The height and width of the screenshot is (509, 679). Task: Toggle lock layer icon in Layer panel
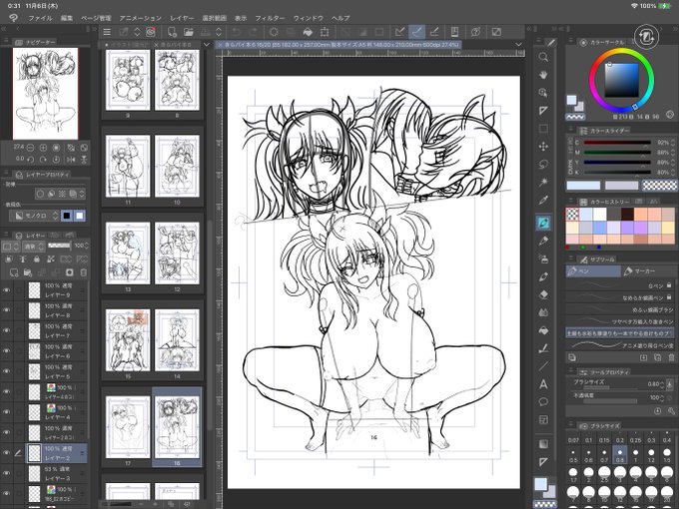point(37,258)
